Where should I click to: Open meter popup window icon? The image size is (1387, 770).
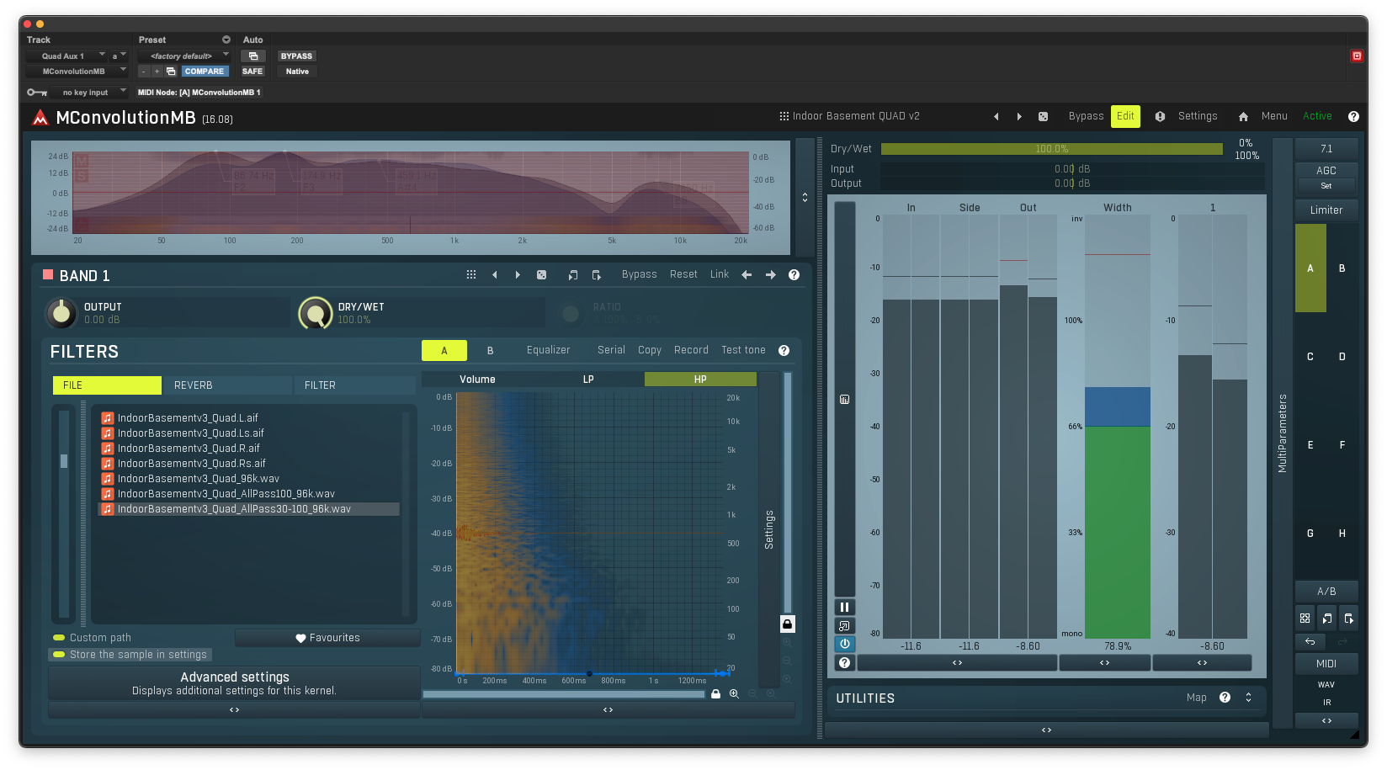(844, 626)
